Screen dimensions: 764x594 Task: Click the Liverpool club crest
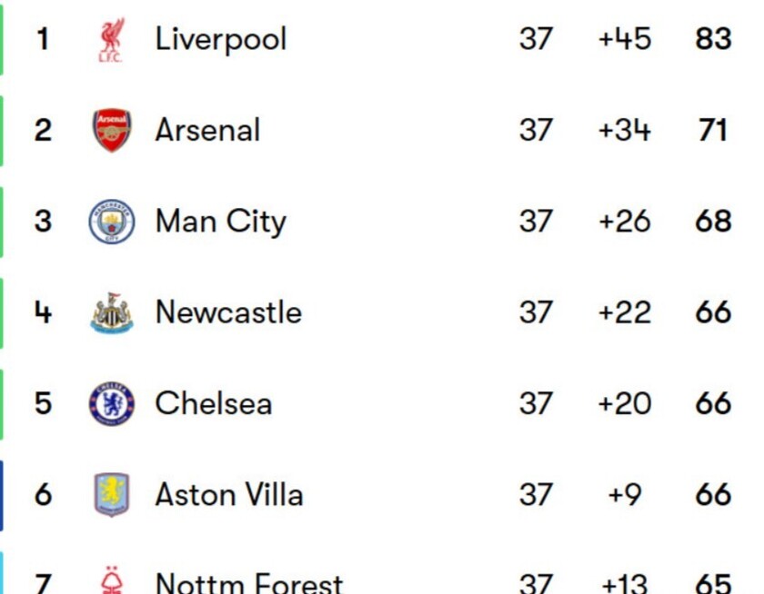click(111, 40)
